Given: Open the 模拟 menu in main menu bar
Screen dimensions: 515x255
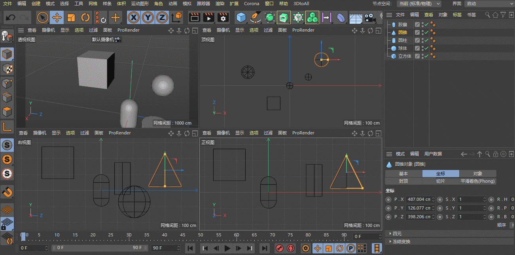Looking at the screenshot, I should tap(187, 4).
